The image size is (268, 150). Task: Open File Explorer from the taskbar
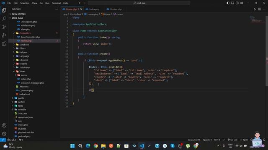click(x=103, y=146)
